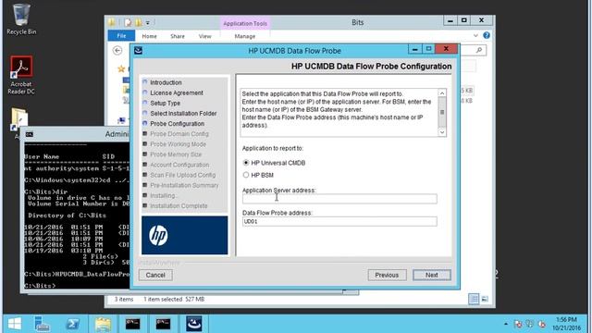Select the HP BSM radio button

(246, 175)
